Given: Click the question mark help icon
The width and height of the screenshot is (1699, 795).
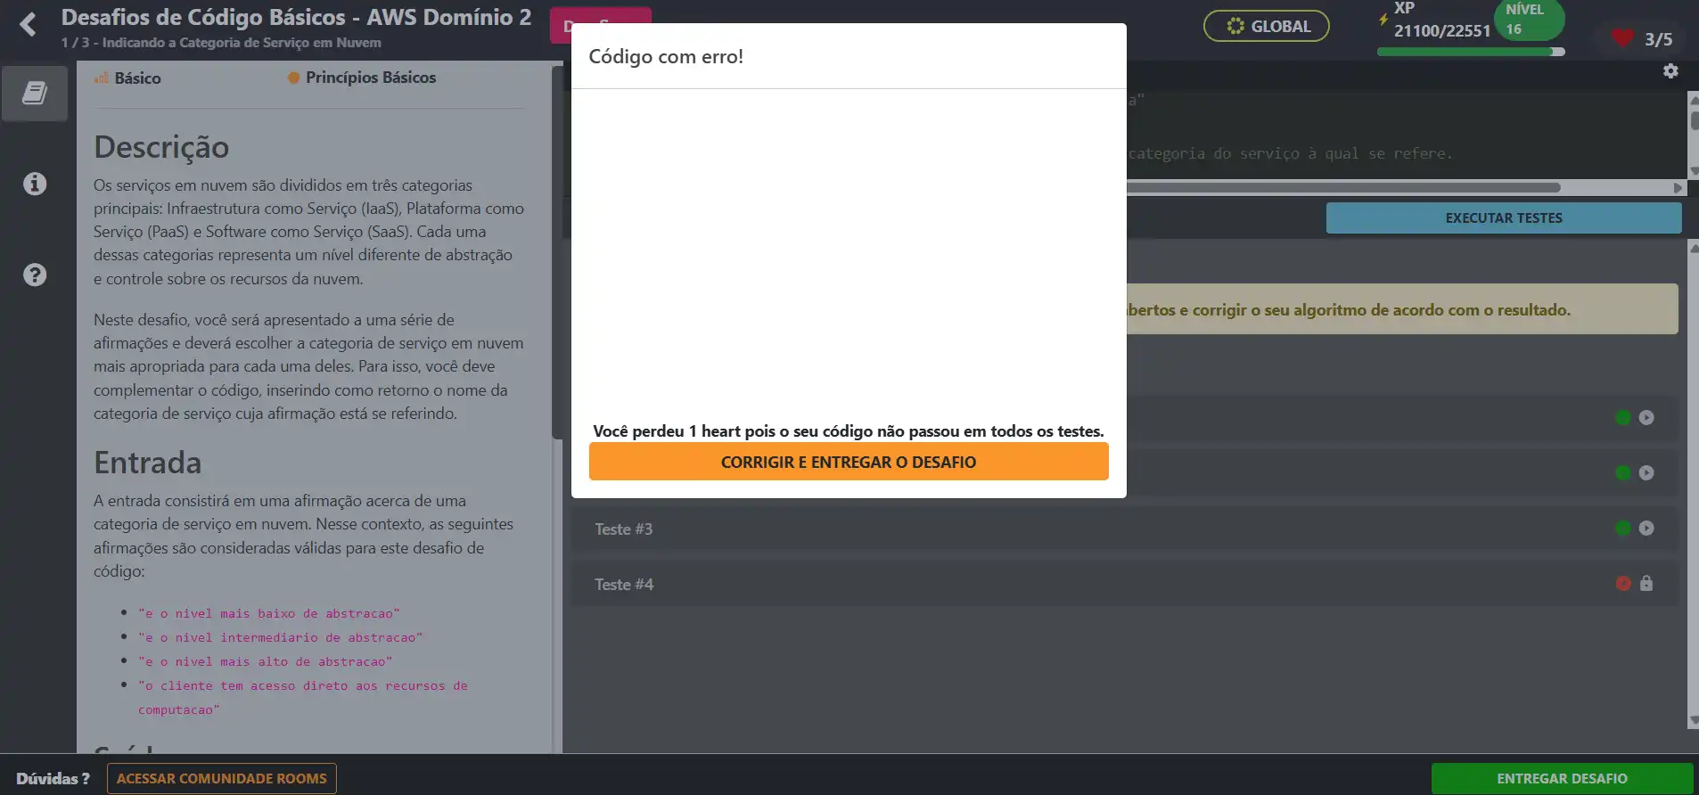Looking at the screenshot, I should (35, 275).
